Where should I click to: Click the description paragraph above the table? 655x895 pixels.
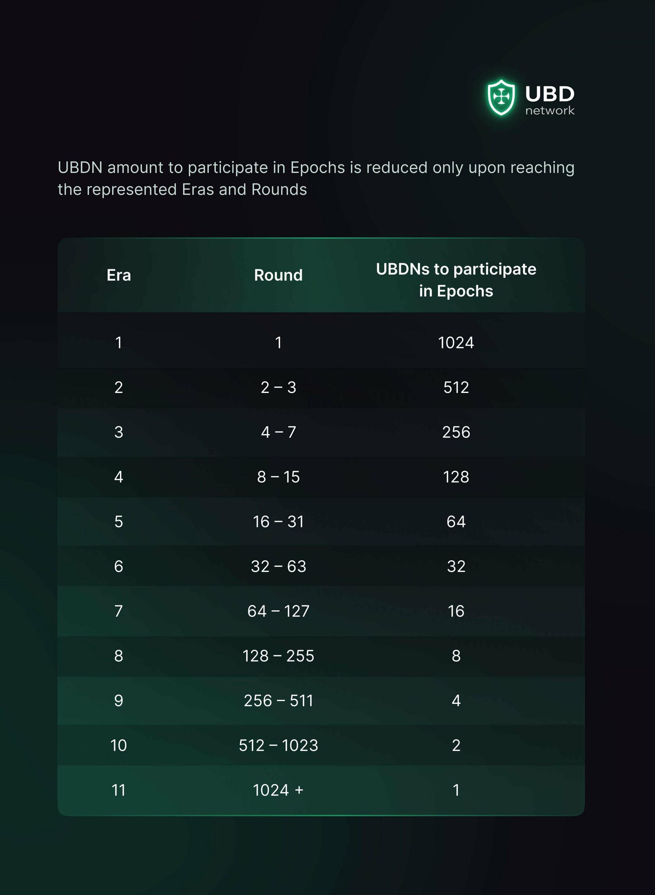pos(315,179)
